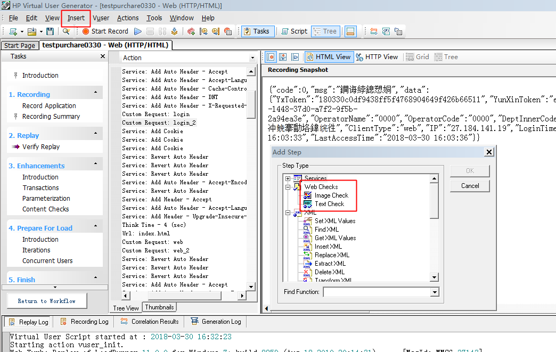This screenshot has width=556, height=352.
Task: Click the runtime settings icon at toolbar end
Action: tap(398, 31)
